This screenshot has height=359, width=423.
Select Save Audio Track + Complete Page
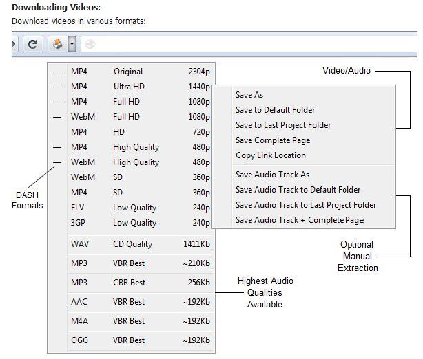coord(304,220)
